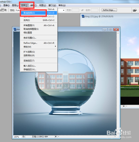
Task: Select the subtract-from-selection mode button
Action: (3, 10)
